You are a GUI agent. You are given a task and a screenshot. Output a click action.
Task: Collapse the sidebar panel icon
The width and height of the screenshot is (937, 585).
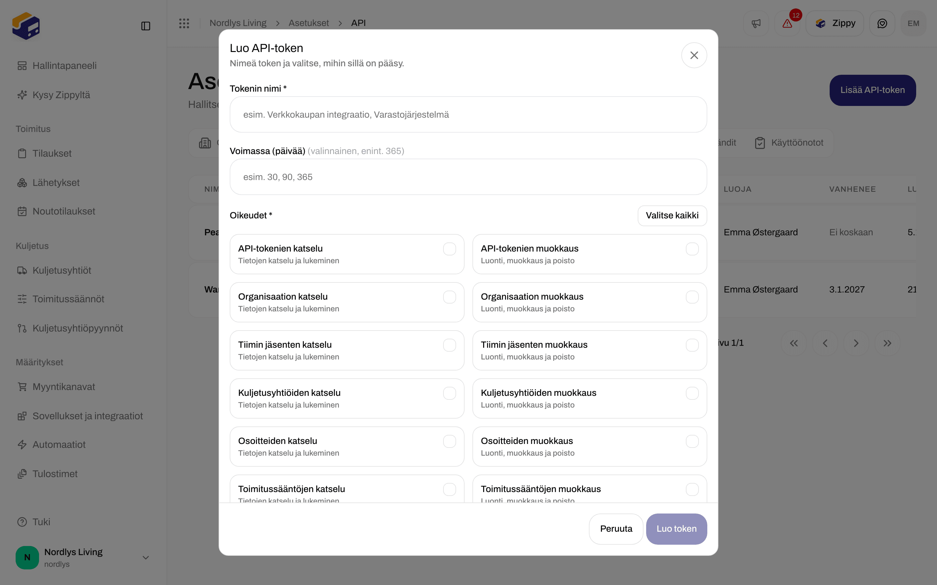[x=145, y=26]
